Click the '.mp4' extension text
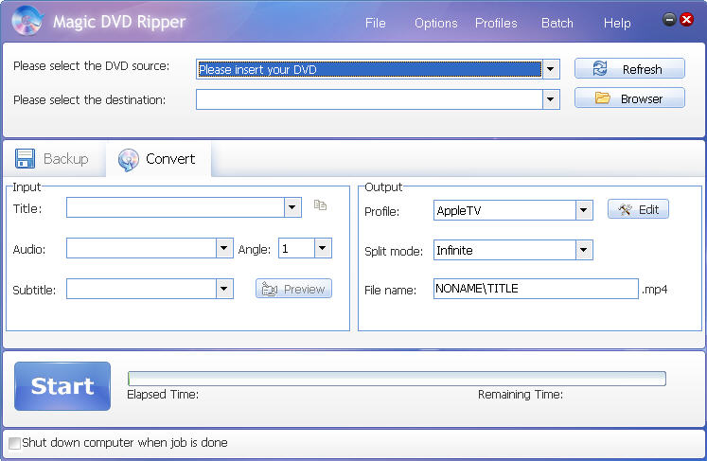 click(x=654, y=289)
